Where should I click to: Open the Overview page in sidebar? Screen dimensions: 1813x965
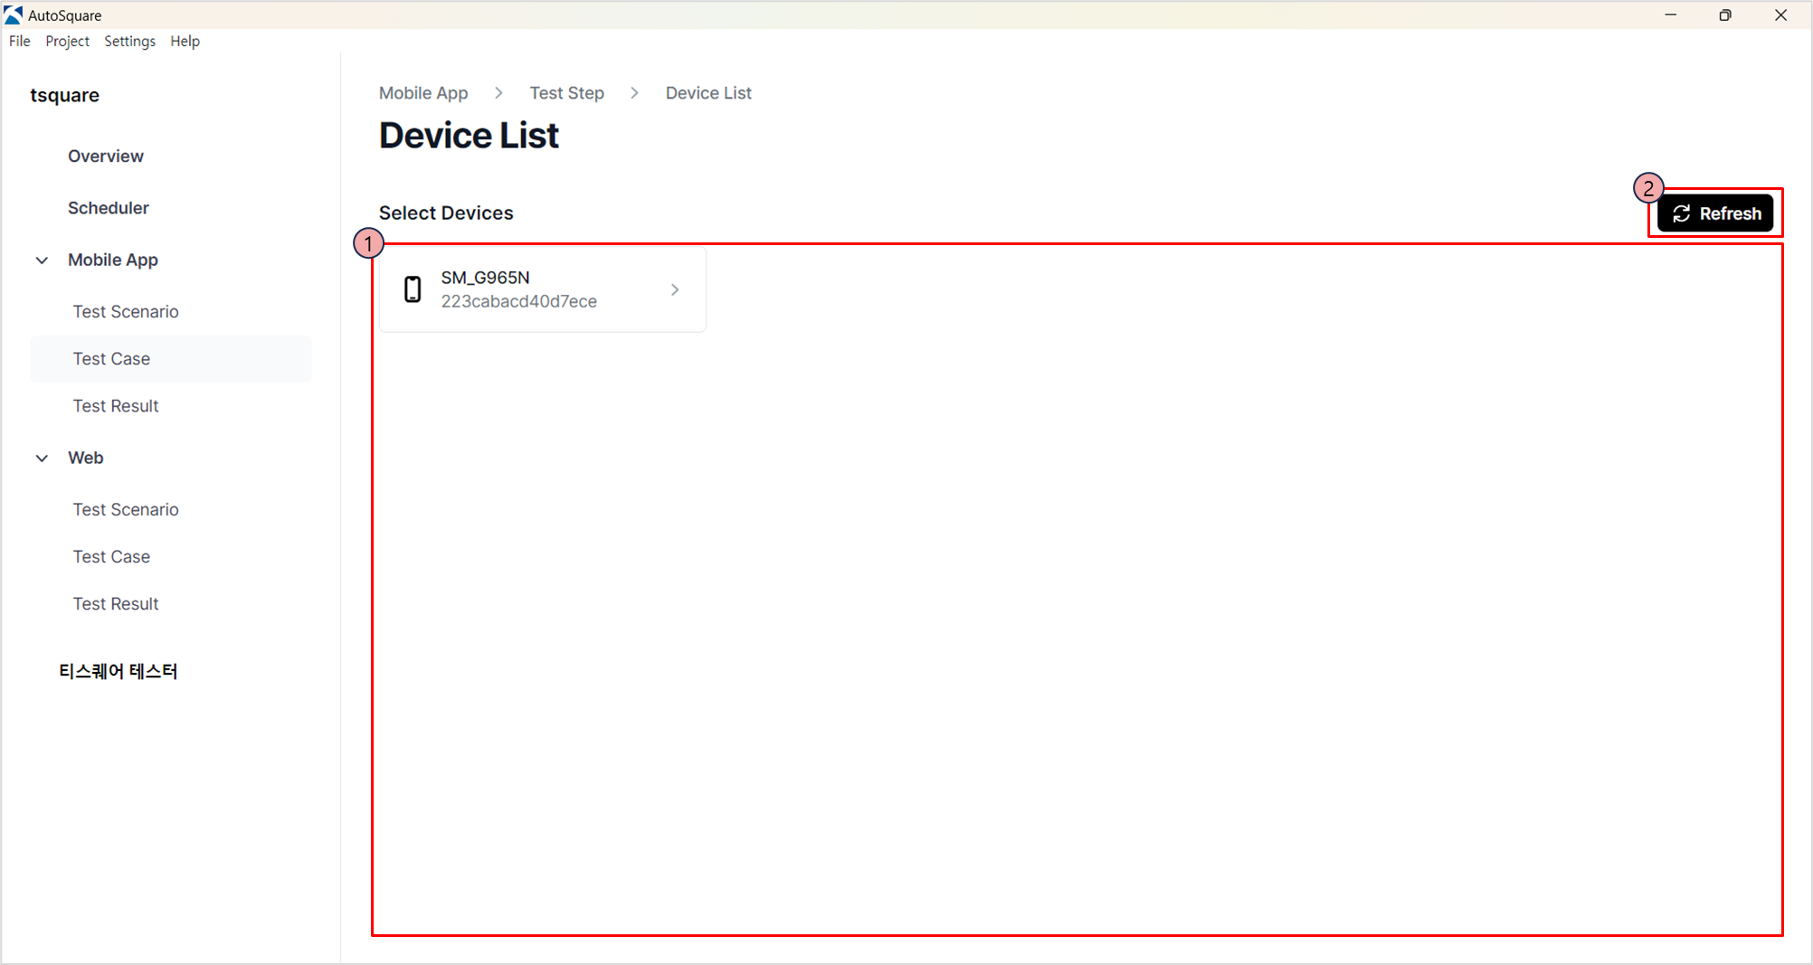[x=106, y=156]
